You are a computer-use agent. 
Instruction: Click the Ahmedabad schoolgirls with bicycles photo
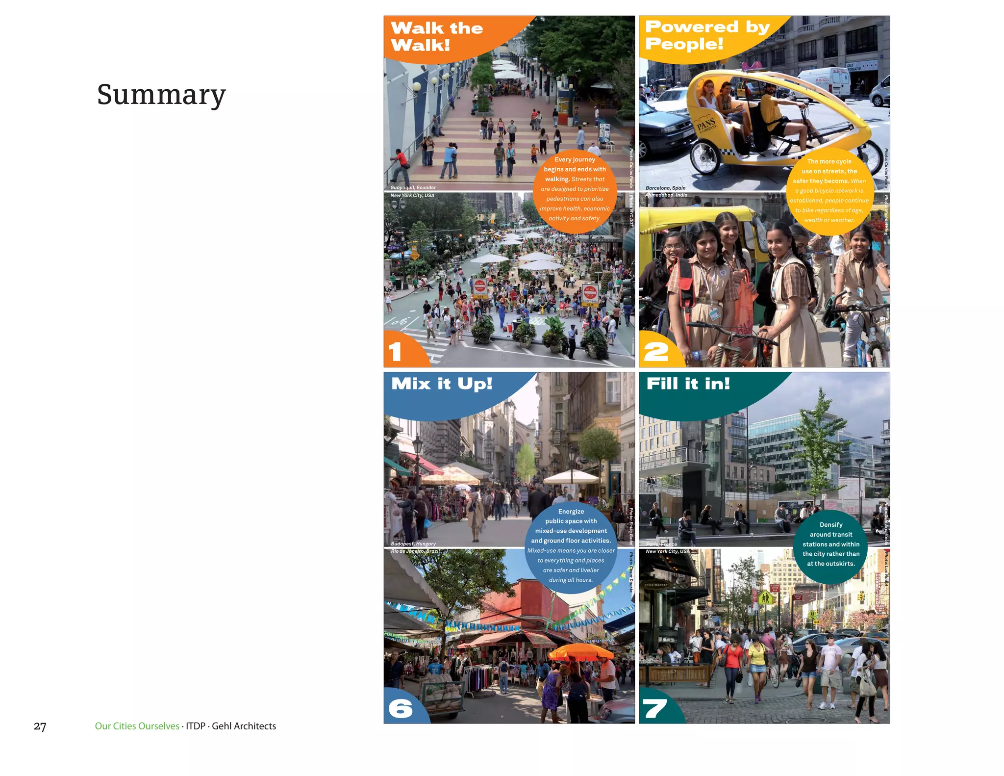(x=764, y=280)
